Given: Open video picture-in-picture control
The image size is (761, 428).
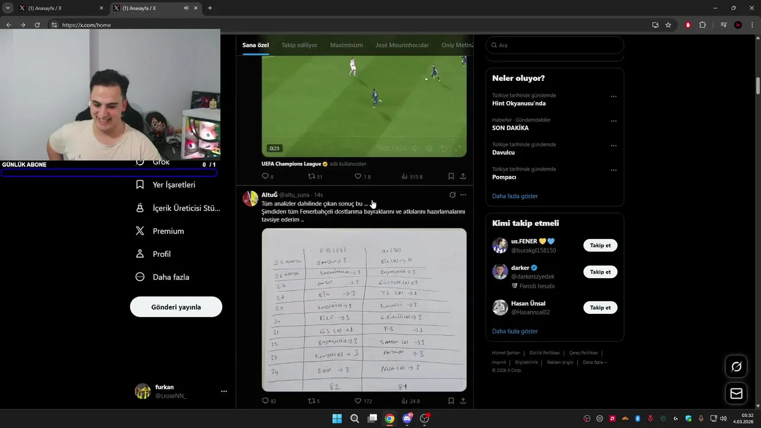Looking at the screenshot, I should click(x=444, y=149).
